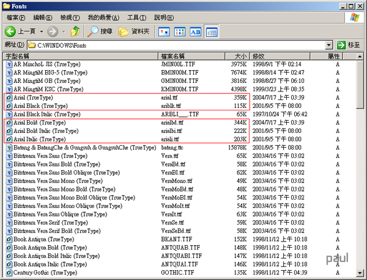
Task: Open the 檔案(F) menu
Action: pos(16,18)
